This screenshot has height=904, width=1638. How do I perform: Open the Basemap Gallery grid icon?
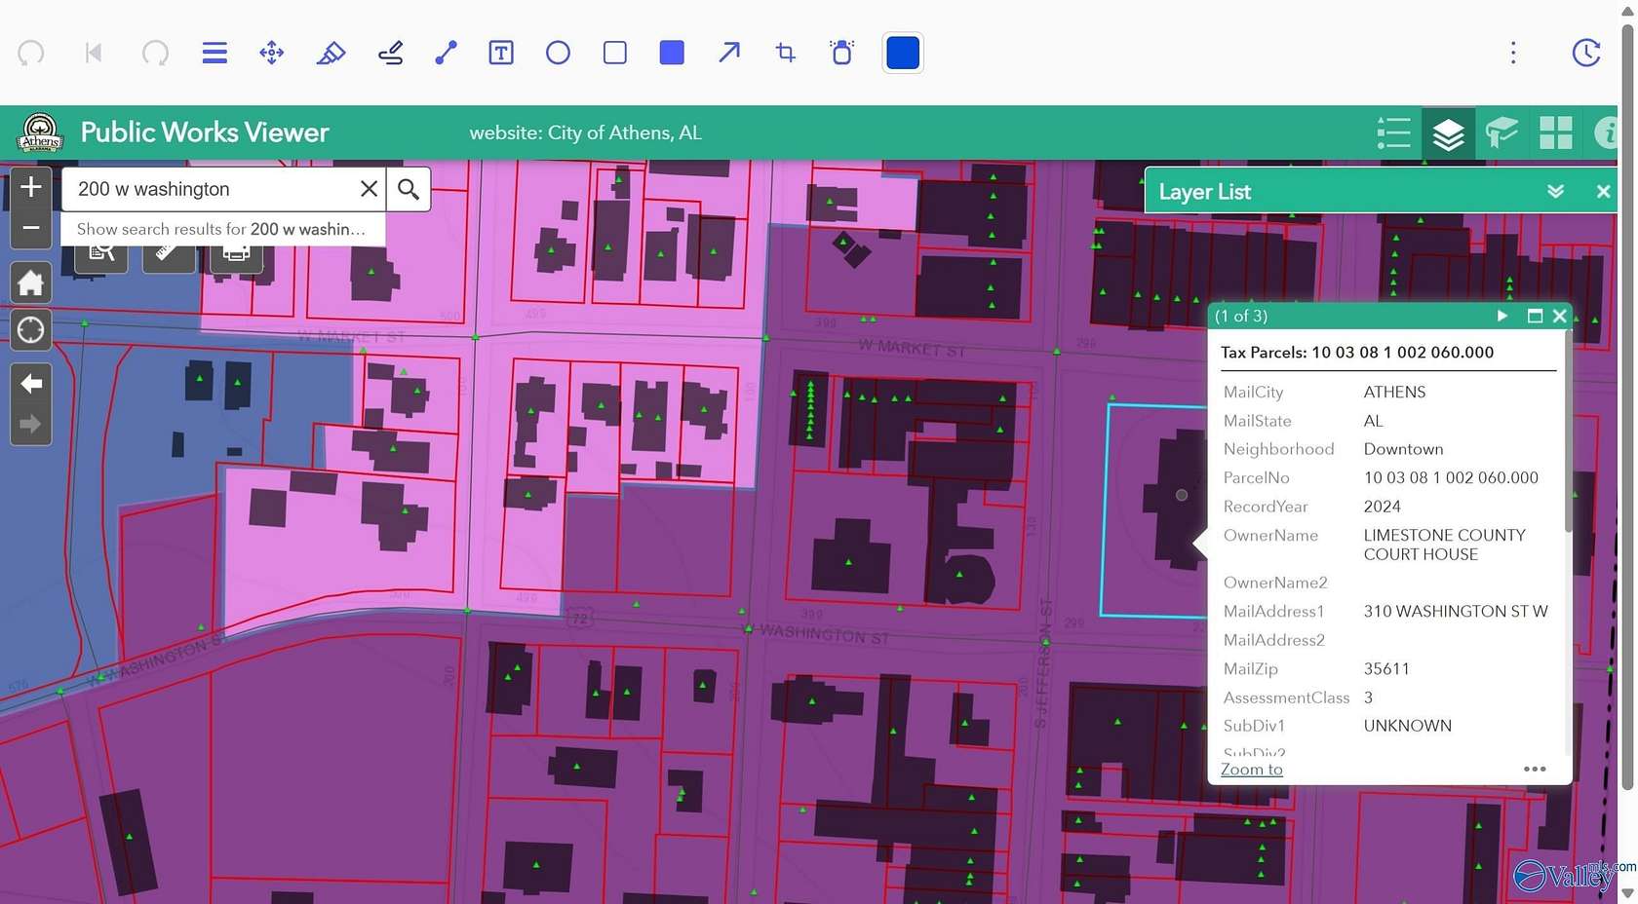pos(1555,132)
